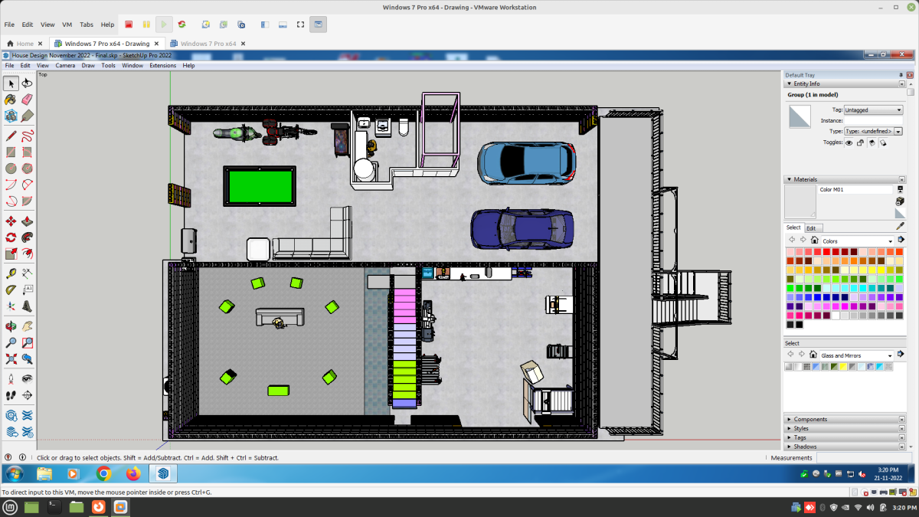Select the Paint Bucket tool
The width and height of the screenshot is (919, 517).
(11, 100)
